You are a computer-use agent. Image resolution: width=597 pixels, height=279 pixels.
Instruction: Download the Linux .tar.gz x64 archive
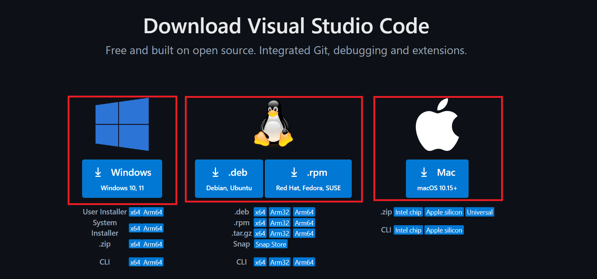[260, 234]
